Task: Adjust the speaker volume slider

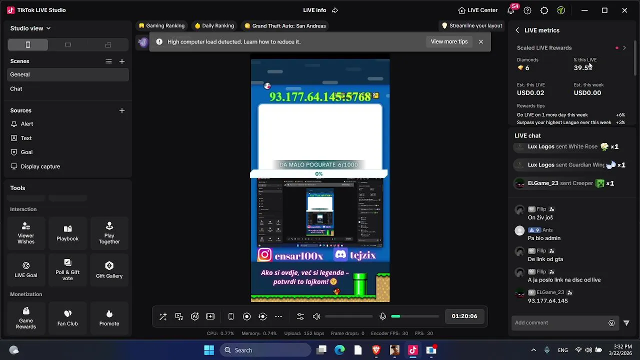Action: tap(348, 316)
